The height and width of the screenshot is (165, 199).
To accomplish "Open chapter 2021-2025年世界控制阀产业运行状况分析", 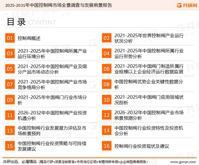I will click(149, 38).
